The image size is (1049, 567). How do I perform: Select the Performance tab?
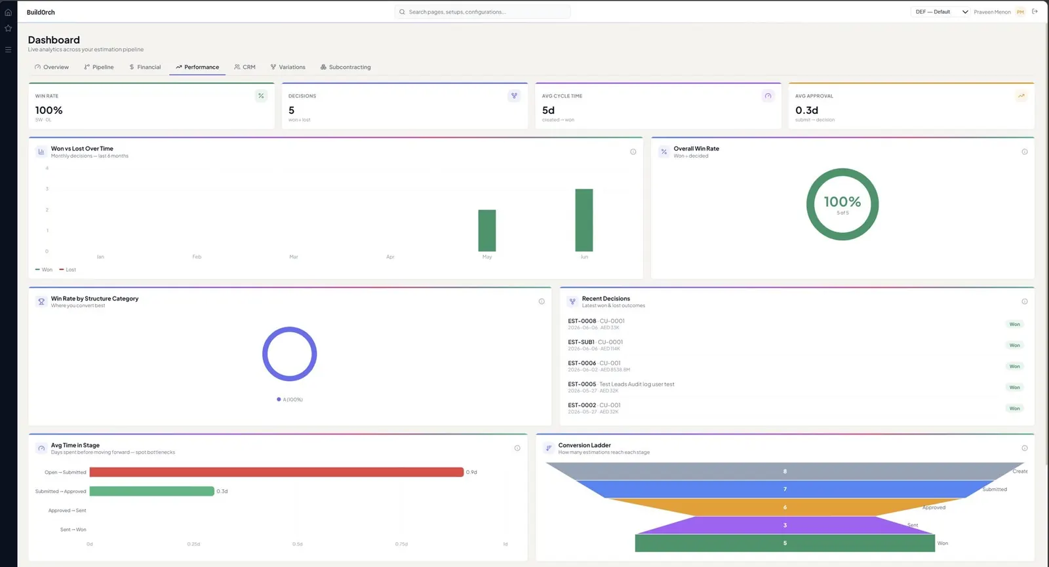197,67
